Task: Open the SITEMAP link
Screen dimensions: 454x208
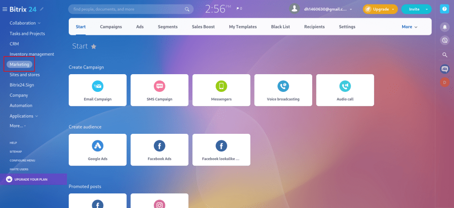Action: [16, 152]
